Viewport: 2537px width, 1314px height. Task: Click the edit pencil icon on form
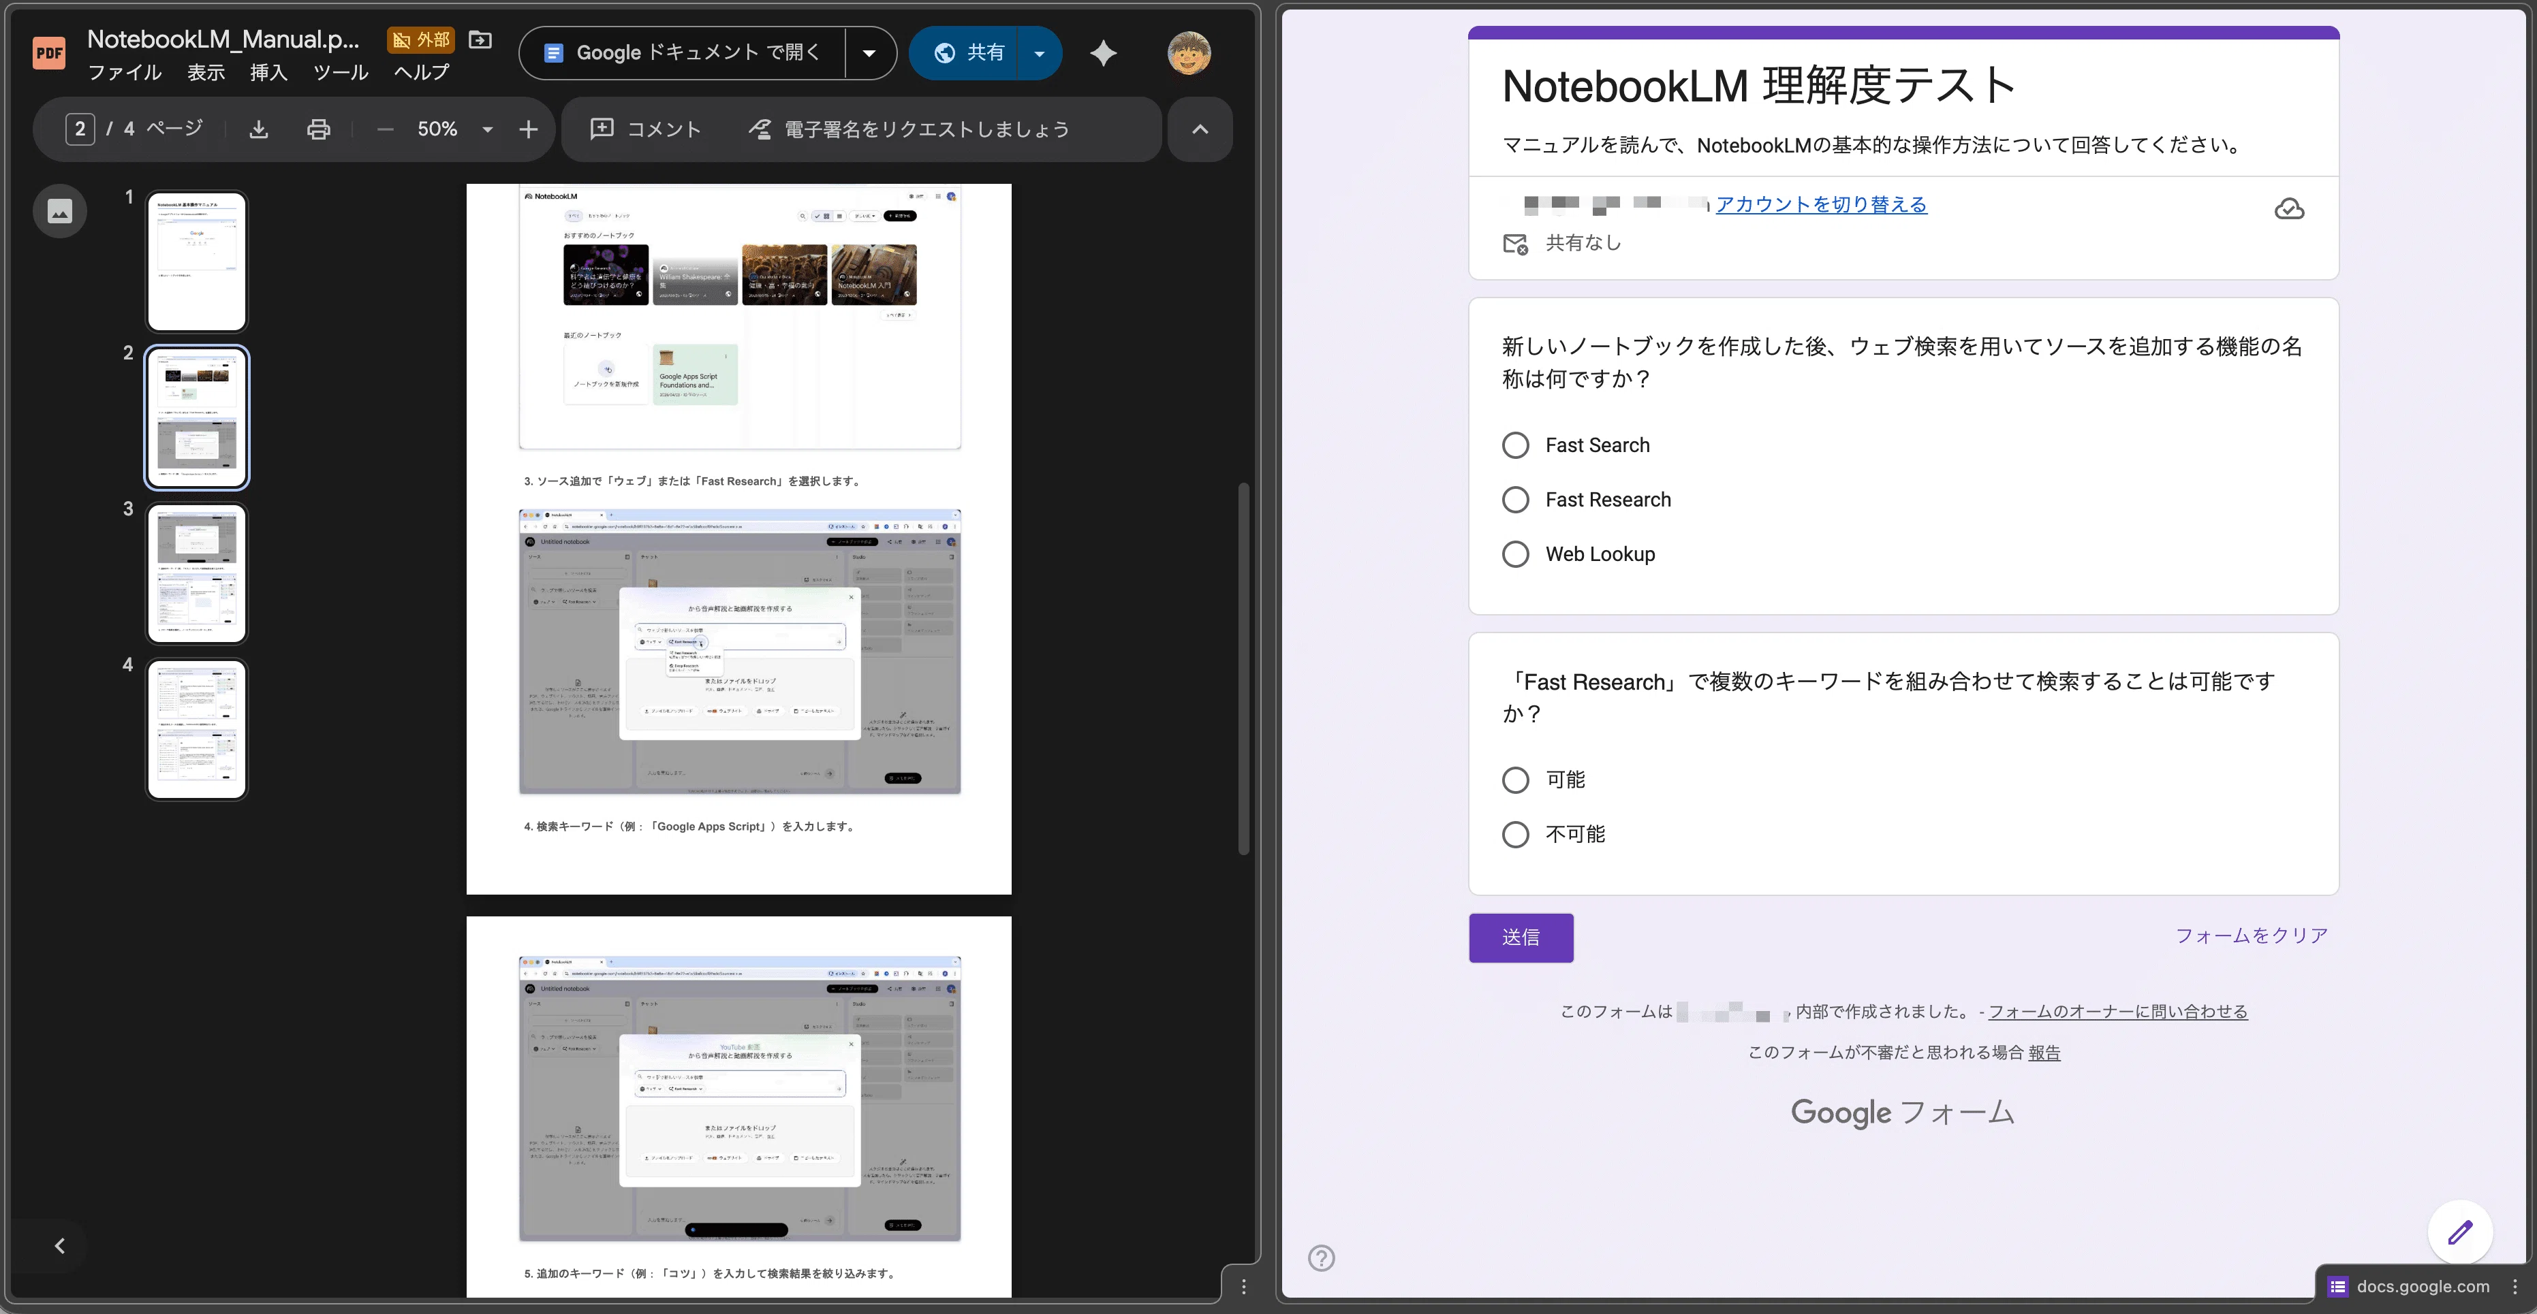(x=2459, y=1232)
